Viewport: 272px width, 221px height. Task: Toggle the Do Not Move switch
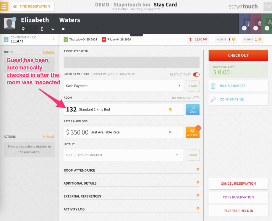(196, 98)
